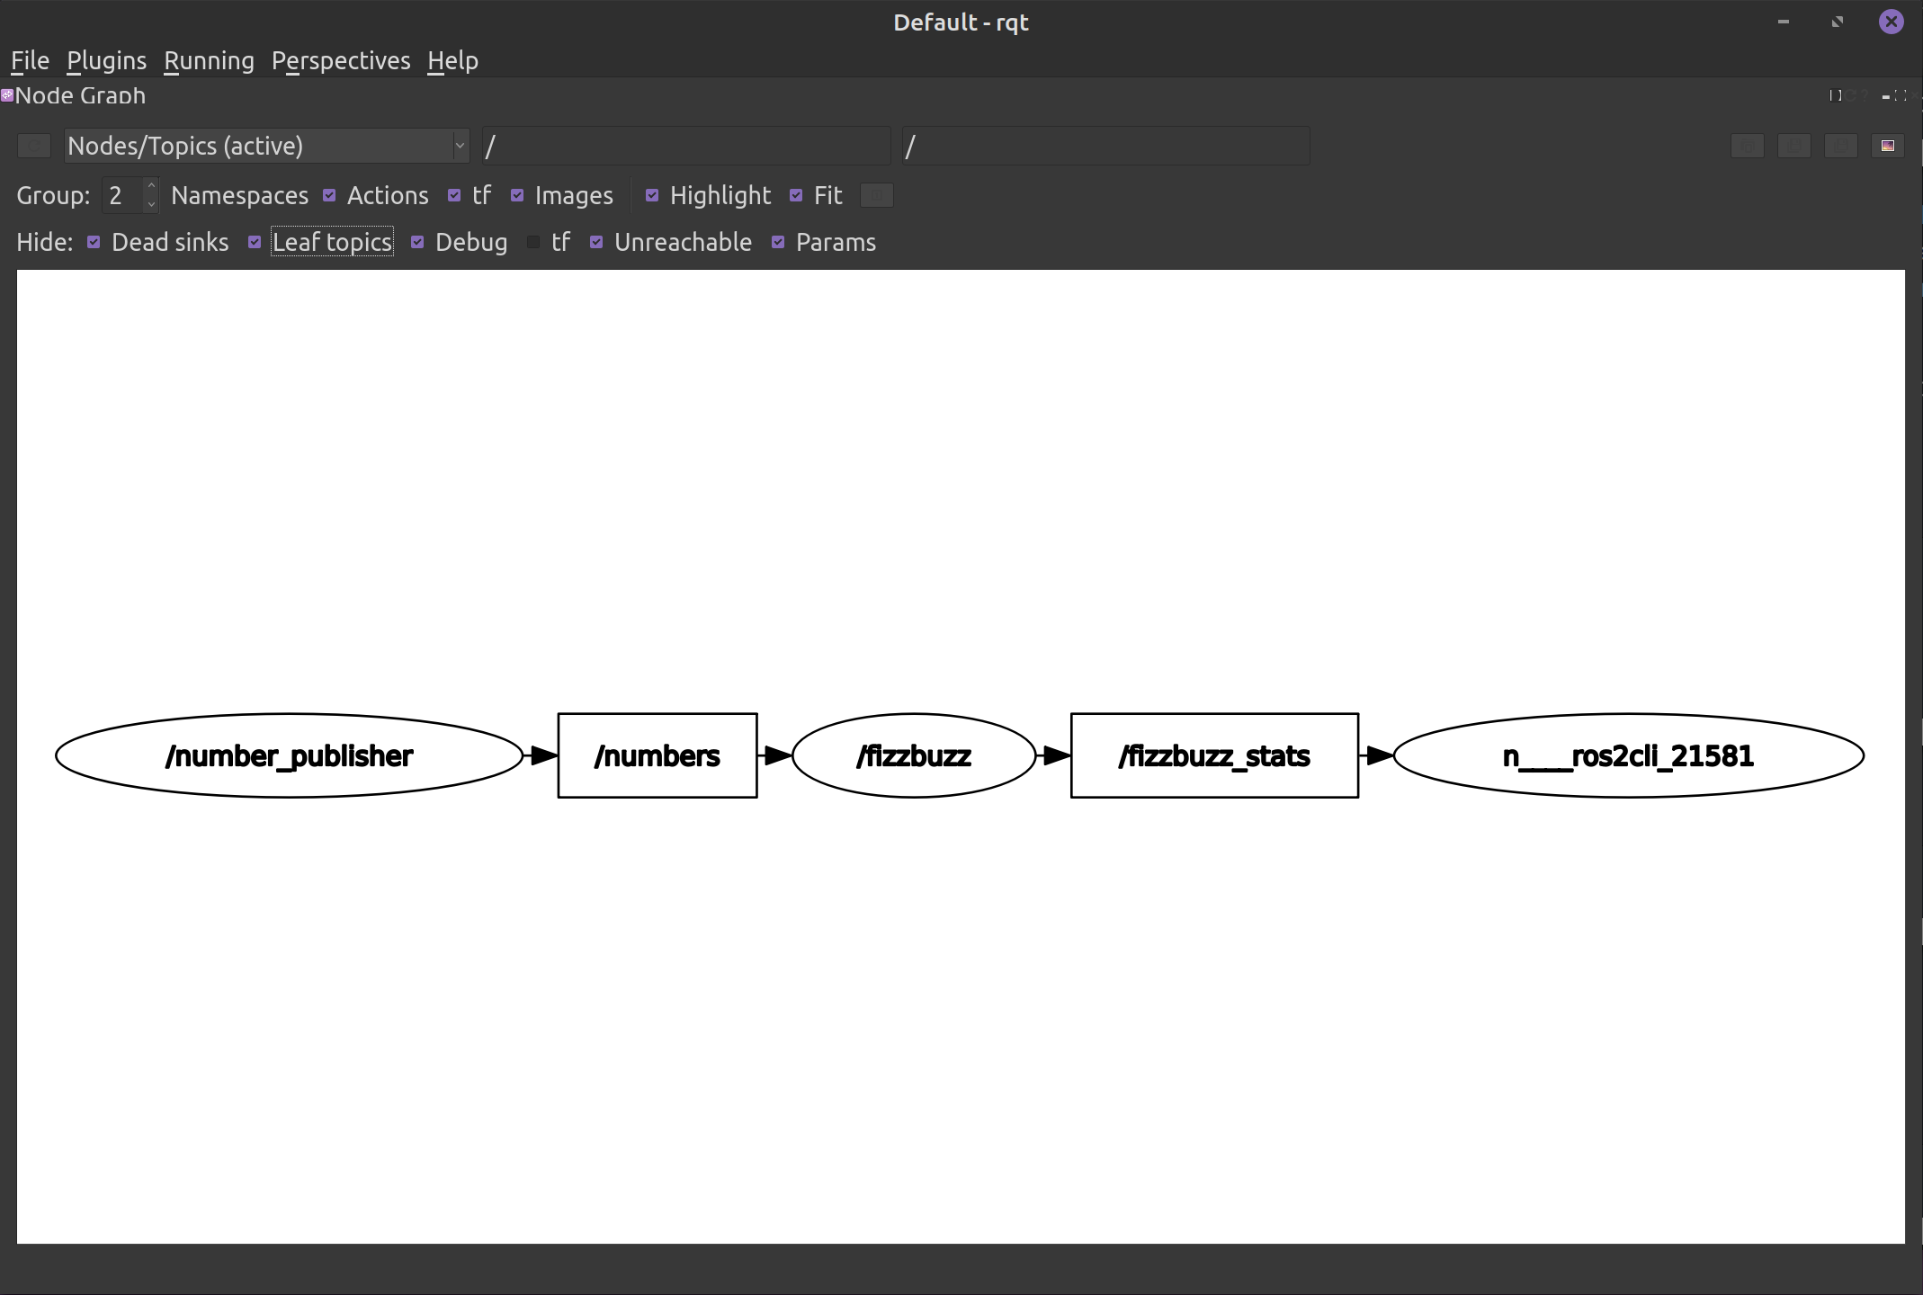Increase the Group depth spinner

click(151, 186)
